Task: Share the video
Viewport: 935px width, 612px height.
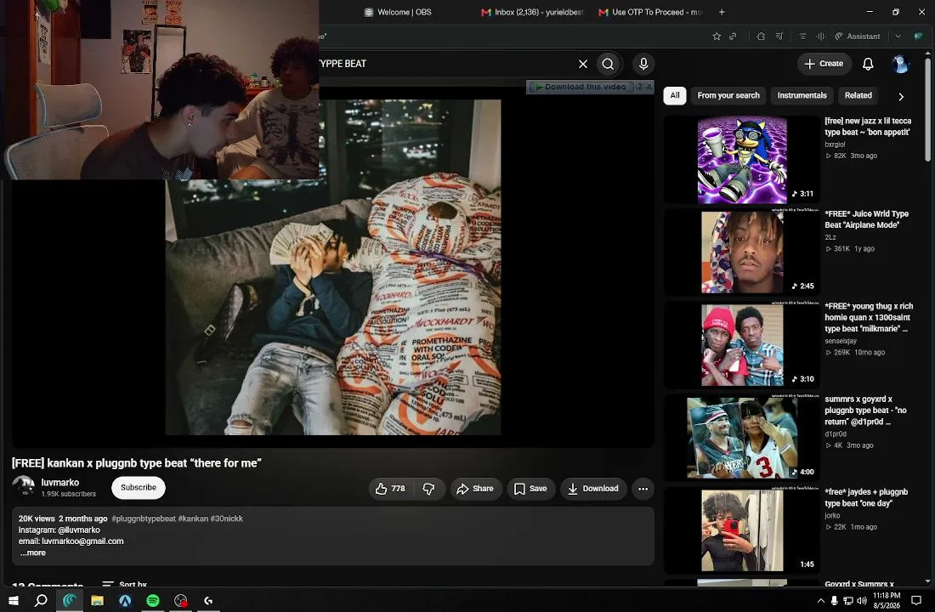Action: (475, 489)
